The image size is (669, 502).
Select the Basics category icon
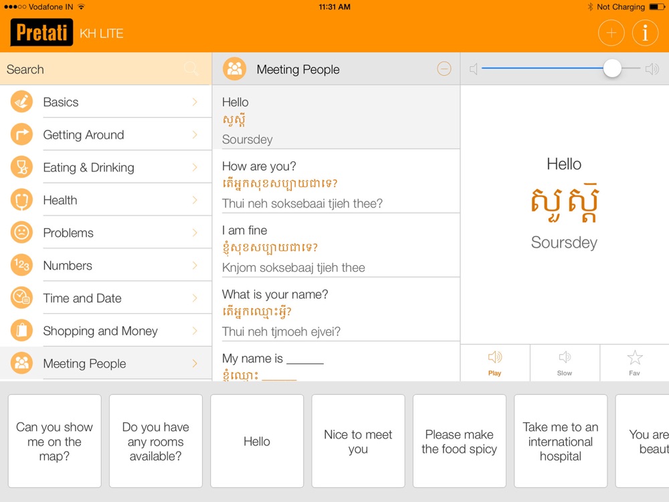(22, 102)
